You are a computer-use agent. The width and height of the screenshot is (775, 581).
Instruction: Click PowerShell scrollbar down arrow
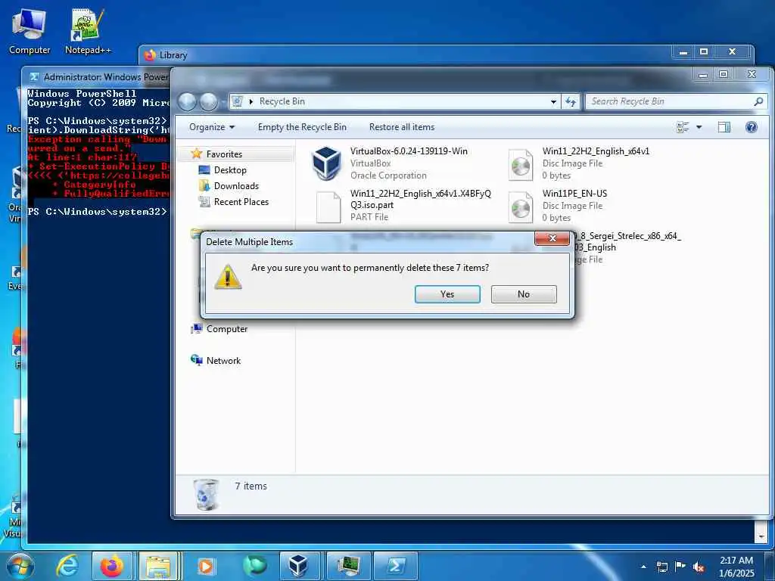(x=761, y=536)
